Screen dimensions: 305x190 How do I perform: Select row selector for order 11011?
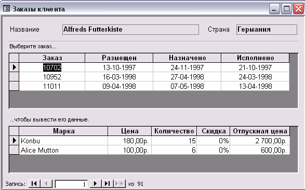click(14, 86)
